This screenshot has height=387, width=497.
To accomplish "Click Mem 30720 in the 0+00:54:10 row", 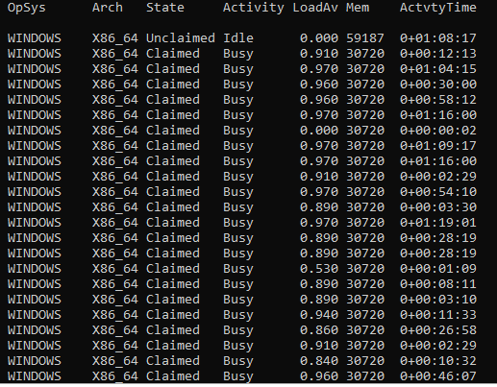I will pos(365,192).
